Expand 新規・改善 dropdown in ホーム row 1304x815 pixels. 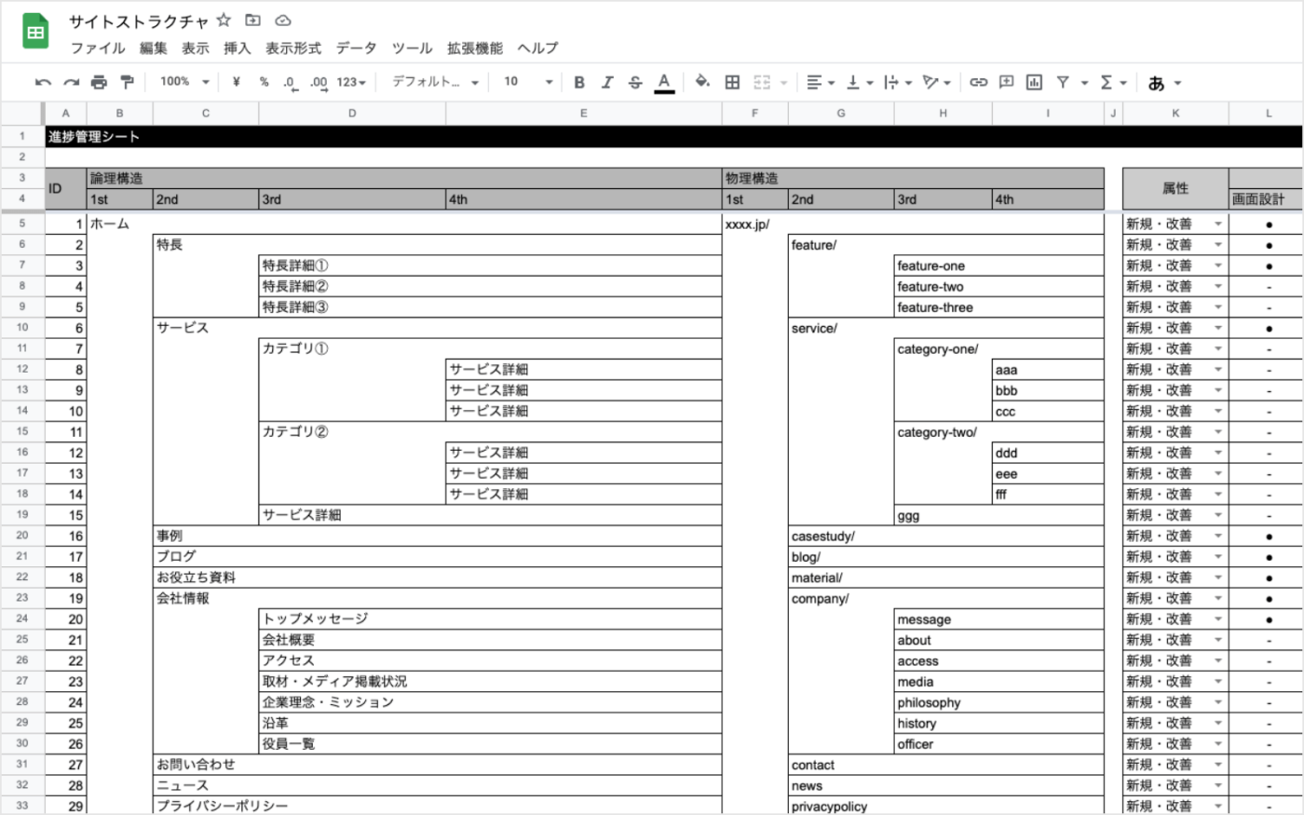point(1217,224)
